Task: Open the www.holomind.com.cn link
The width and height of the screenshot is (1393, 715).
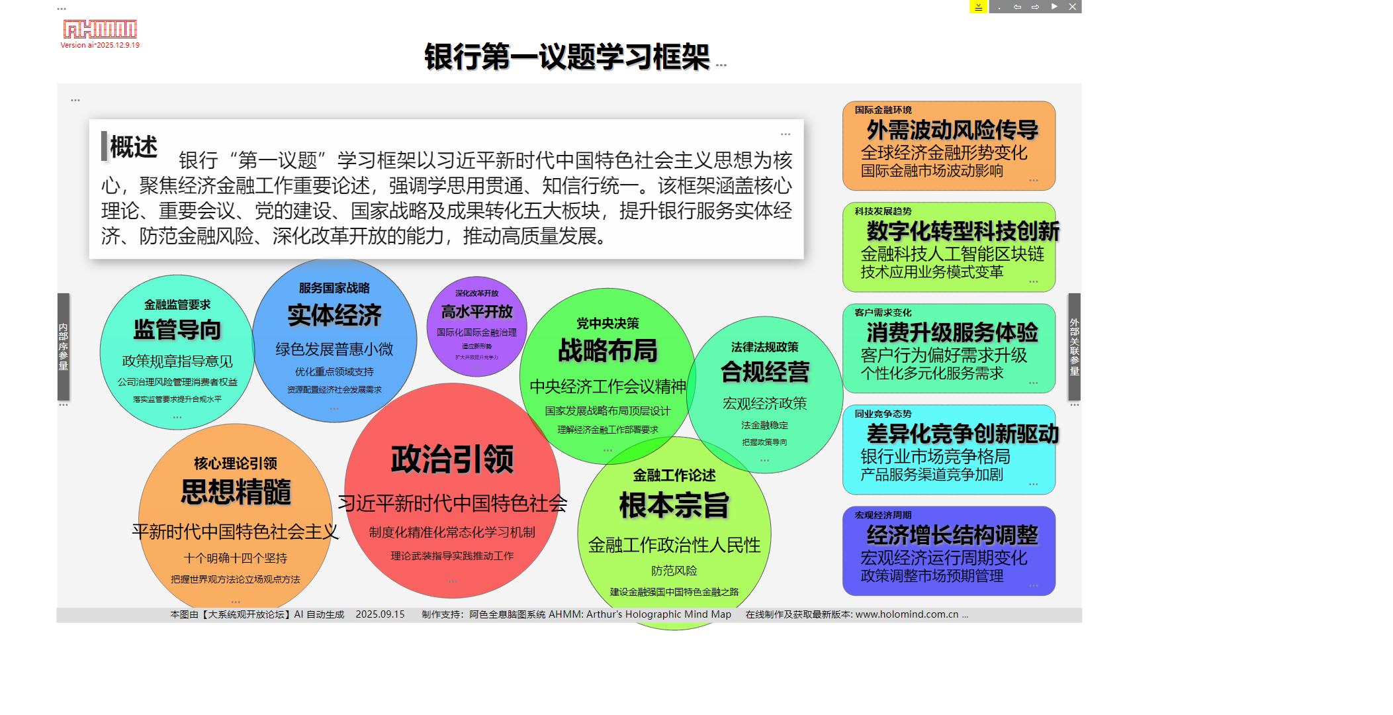Action: click(x=907, y=614)
